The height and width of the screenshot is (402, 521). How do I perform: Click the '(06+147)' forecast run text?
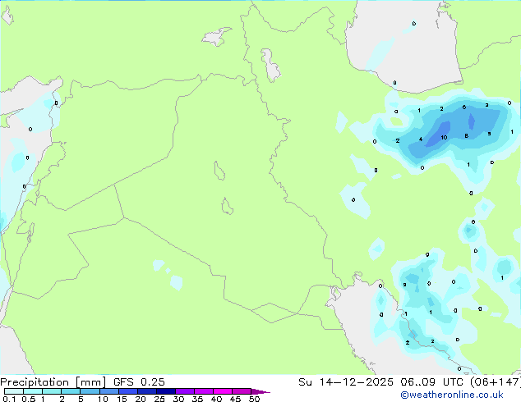[x=496, y=382]
